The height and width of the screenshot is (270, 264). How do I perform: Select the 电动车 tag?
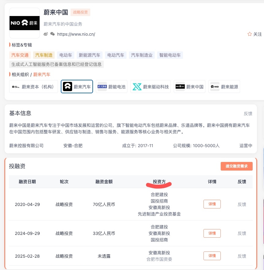[x=66, y=55]
